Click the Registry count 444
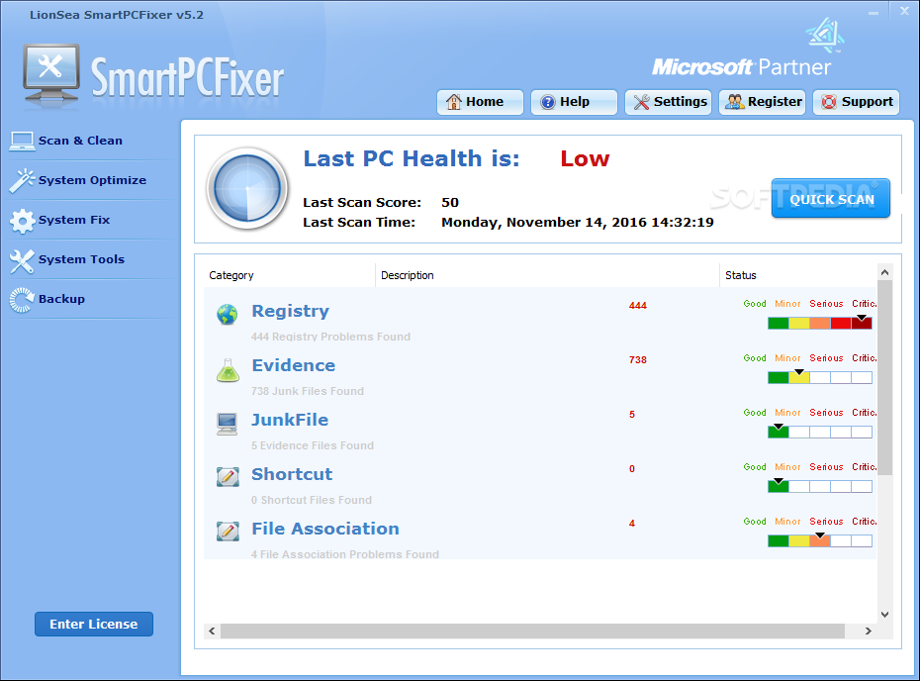920x681 pixels. click(638, 305)
